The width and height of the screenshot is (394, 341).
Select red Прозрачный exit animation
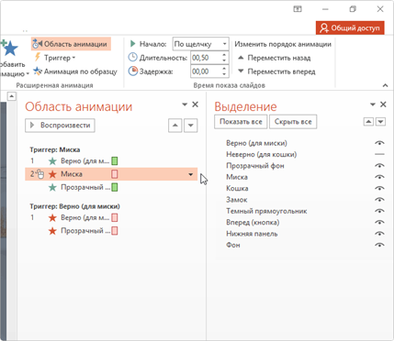point(83,231)
